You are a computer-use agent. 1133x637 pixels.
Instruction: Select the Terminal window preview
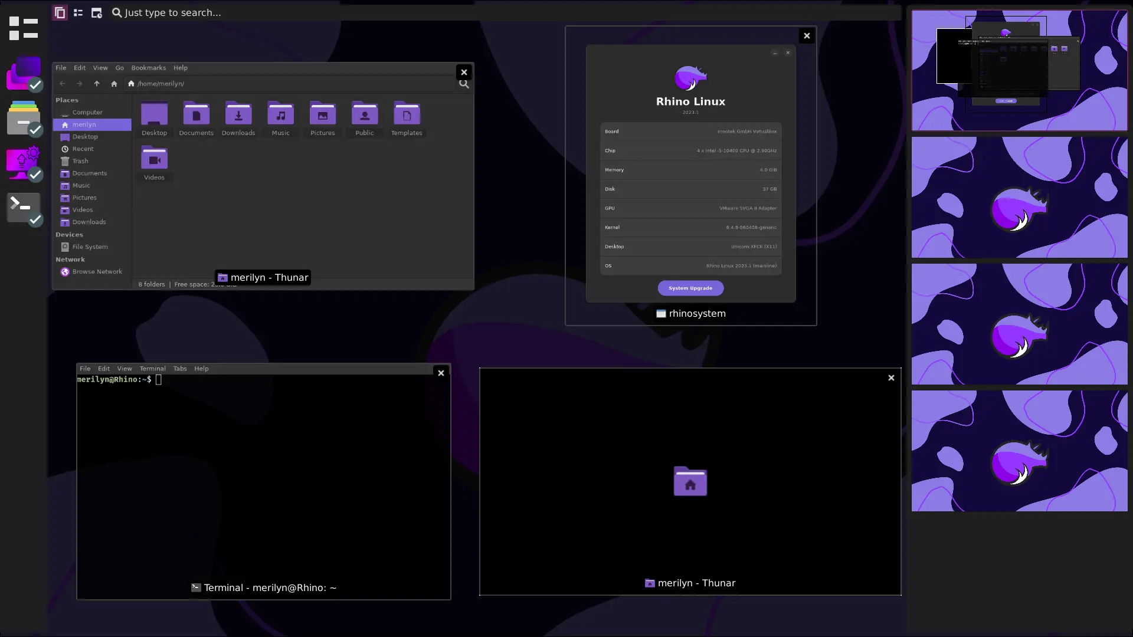[x=263, y=481]
